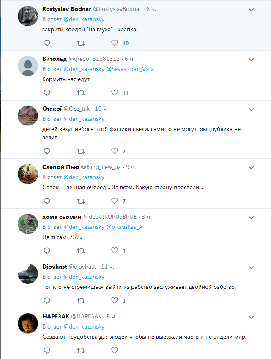Reply to Rostyslav Bodnar's tweet

coord(47,43)
